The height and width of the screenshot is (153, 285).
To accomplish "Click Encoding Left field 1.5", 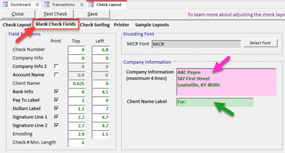I will coord(101,134).
